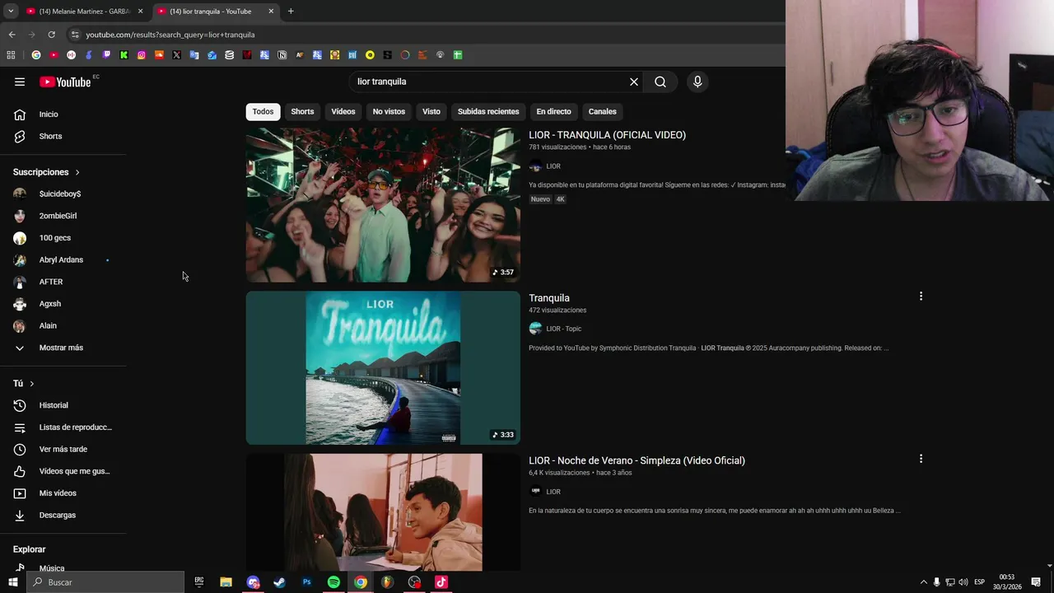Open the Tranquila video title link
Viewport: 1054px width, 593px height.
tap(549, 298)
